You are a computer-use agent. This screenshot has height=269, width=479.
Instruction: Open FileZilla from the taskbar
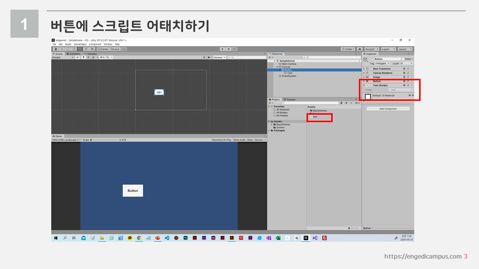[x=324, y=238]
